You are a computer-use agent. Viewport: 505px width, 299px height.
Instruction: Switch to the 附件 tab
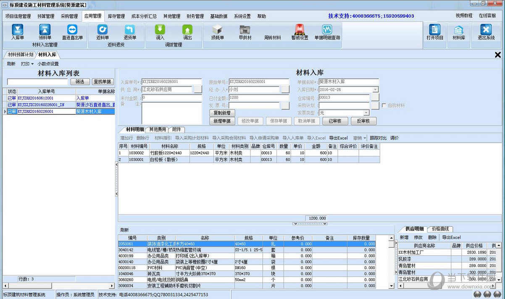[x=176, y=130]
